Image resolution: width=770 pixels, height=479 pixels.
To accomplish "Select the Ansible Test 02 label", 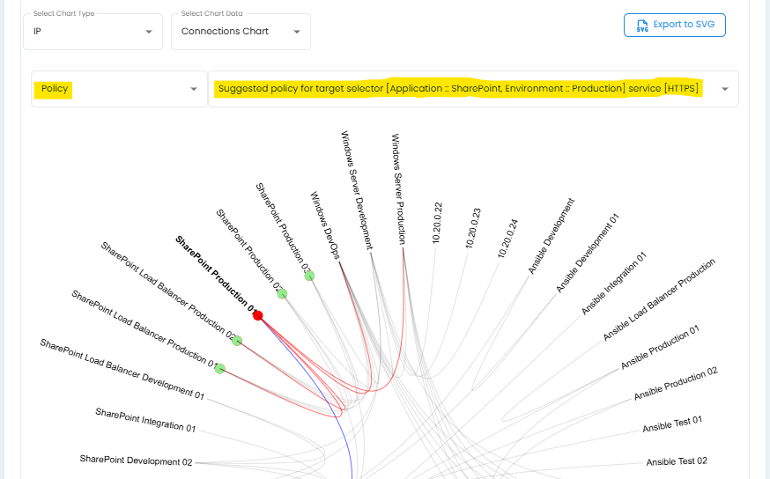I will click(677, 461).
